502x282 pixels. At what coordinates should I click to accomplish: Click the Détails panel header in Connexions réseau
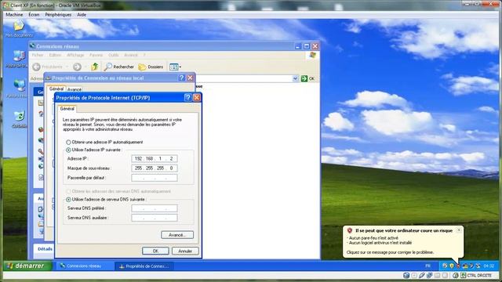(x=45, y=249)
